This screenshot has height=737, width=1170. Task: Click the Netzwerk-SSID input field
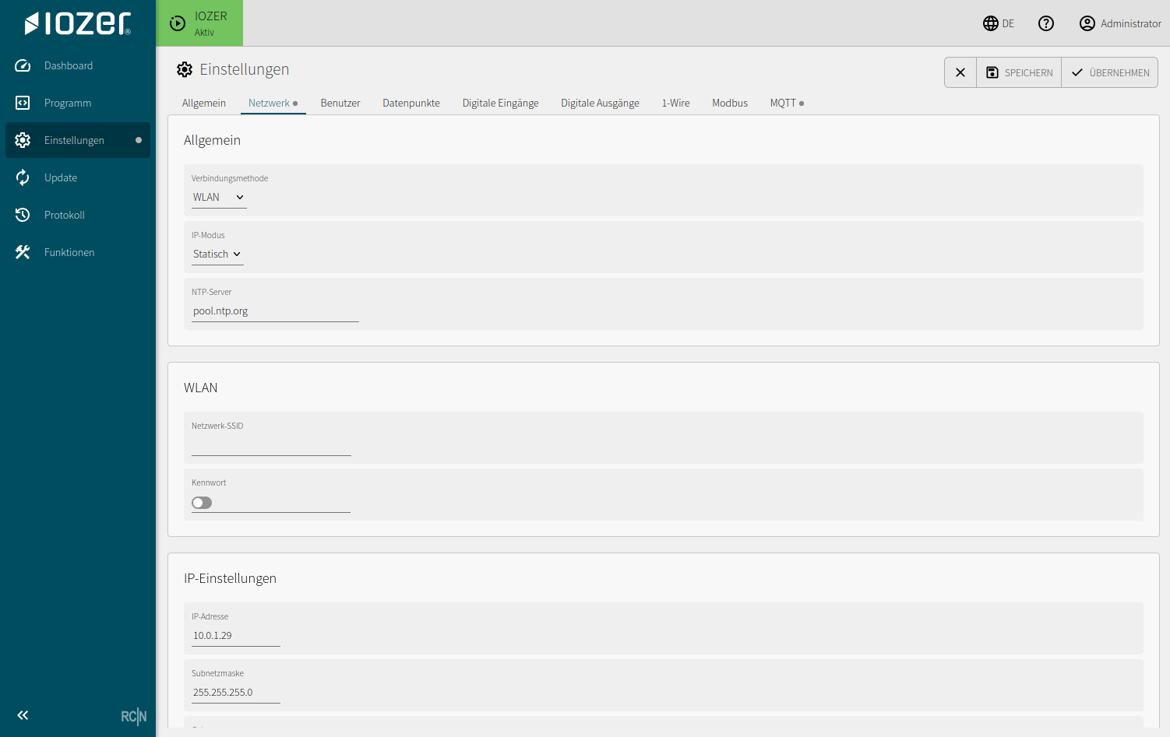tap(271, 446)
